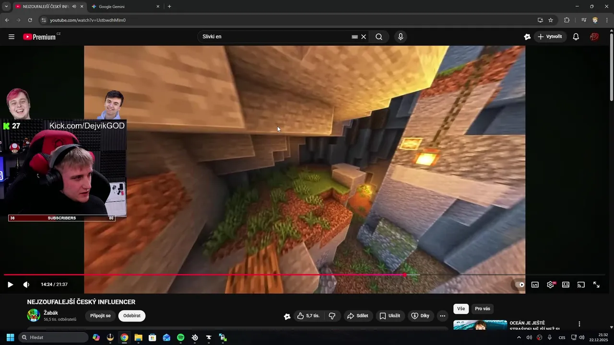The height and width of the screenshot is (345, 614).
Task: Open the player settings gear
Action: [550, 285]
